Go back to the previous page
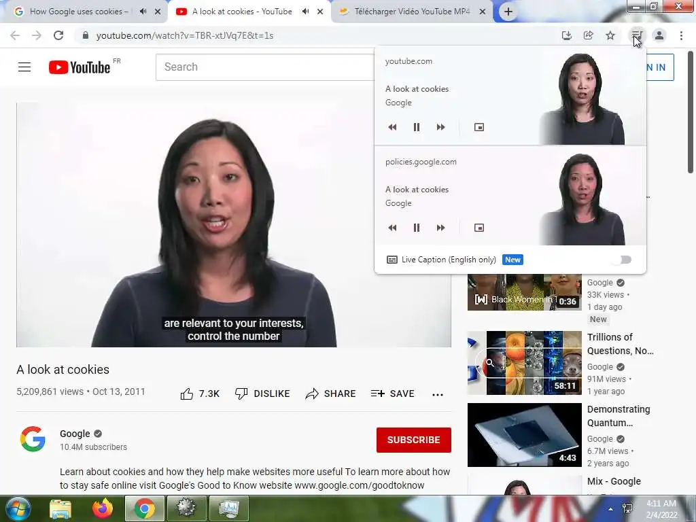 (x=15, y=35)
